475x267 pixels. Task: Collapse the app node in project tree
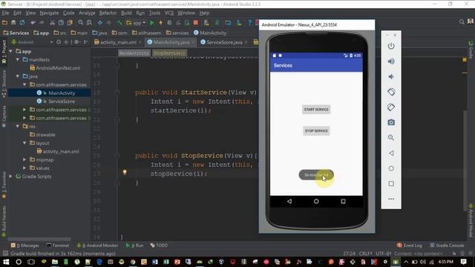click(x=11, y=51)
